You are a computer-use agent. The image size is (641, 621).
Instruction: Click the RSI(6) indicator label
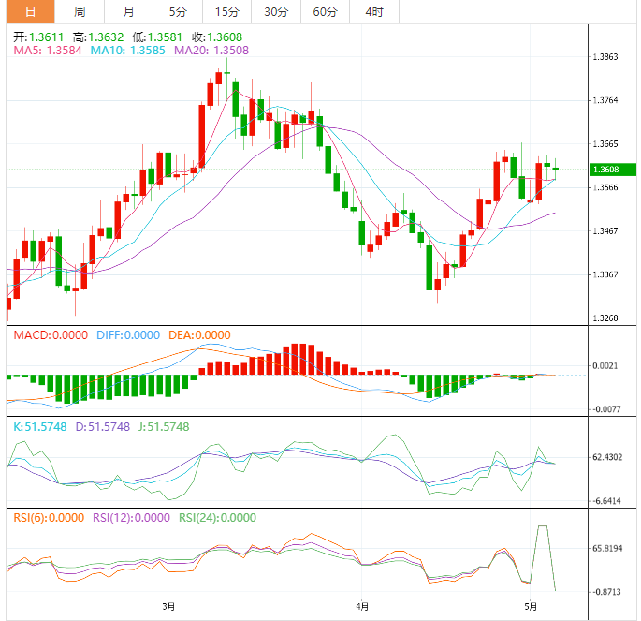[46, 517]
